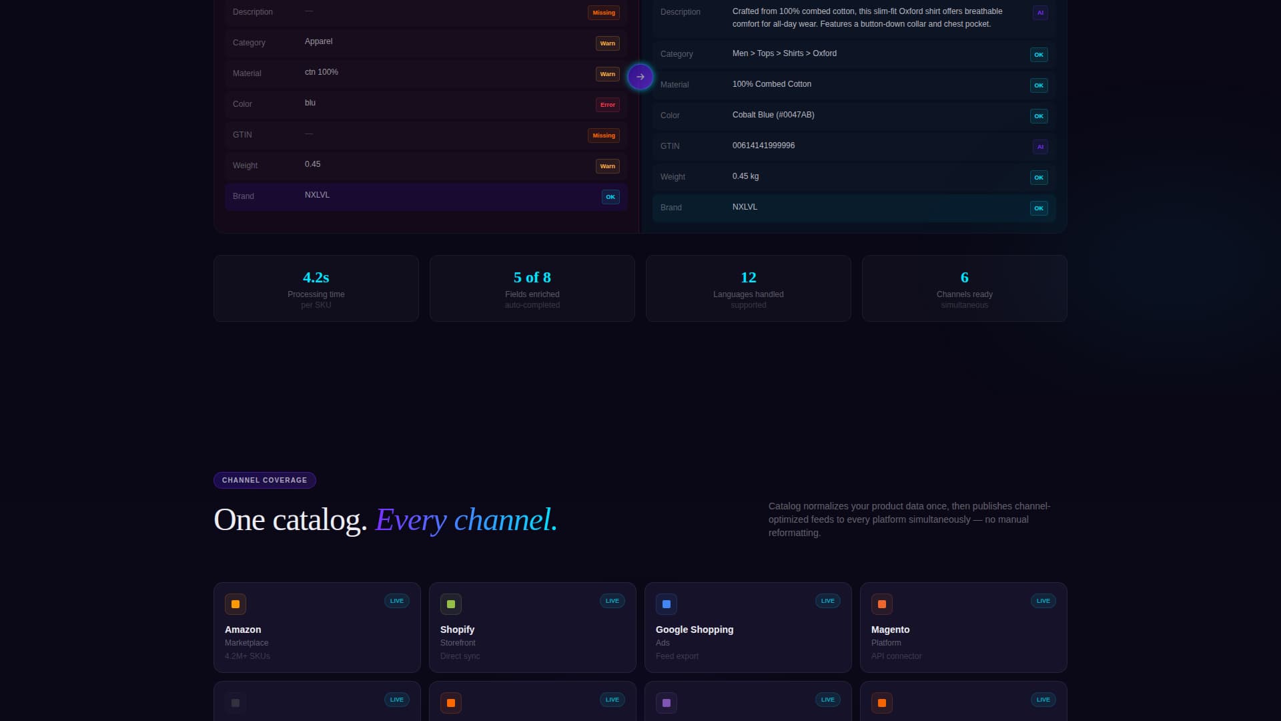Viewport: 1281px width, 721px height.
Task: Click the Google Shopping channel icon
Action: (x=667, y=604)
